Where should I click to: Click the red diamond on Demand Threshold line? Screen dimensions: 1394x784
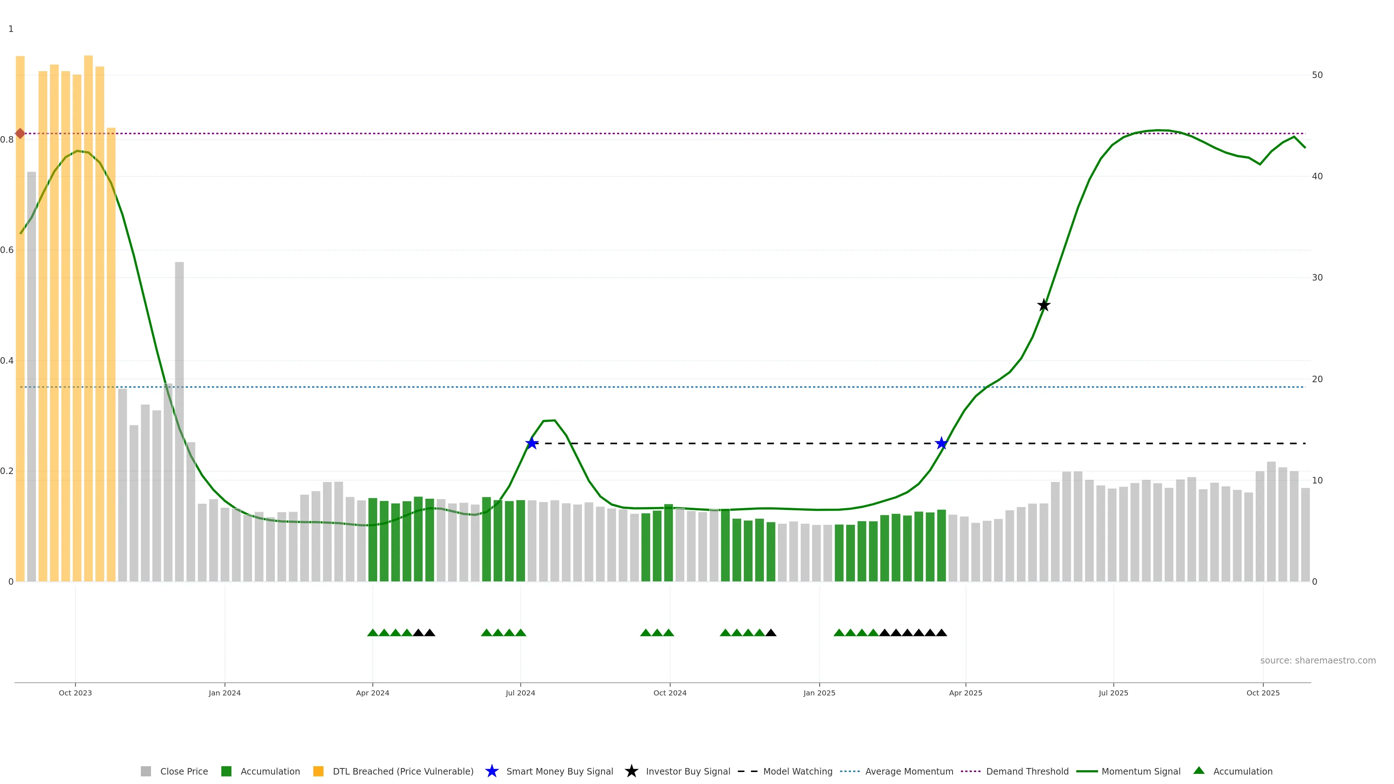[x=20, y=134]
